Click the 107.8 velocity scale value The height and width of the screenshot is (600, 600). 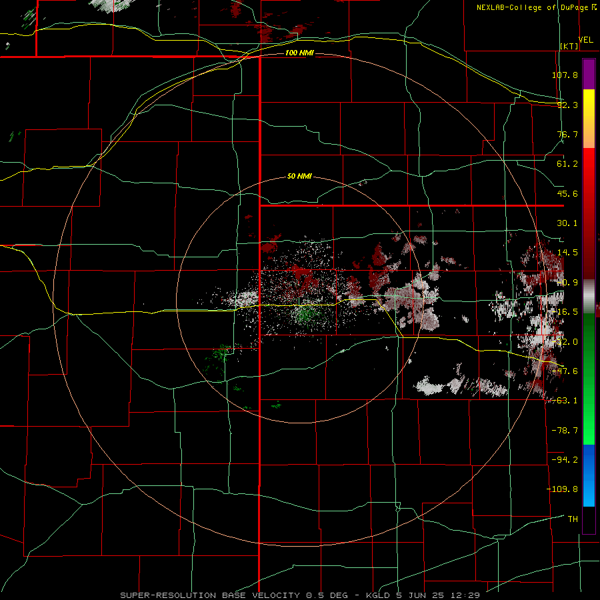(x=565, y=75)
